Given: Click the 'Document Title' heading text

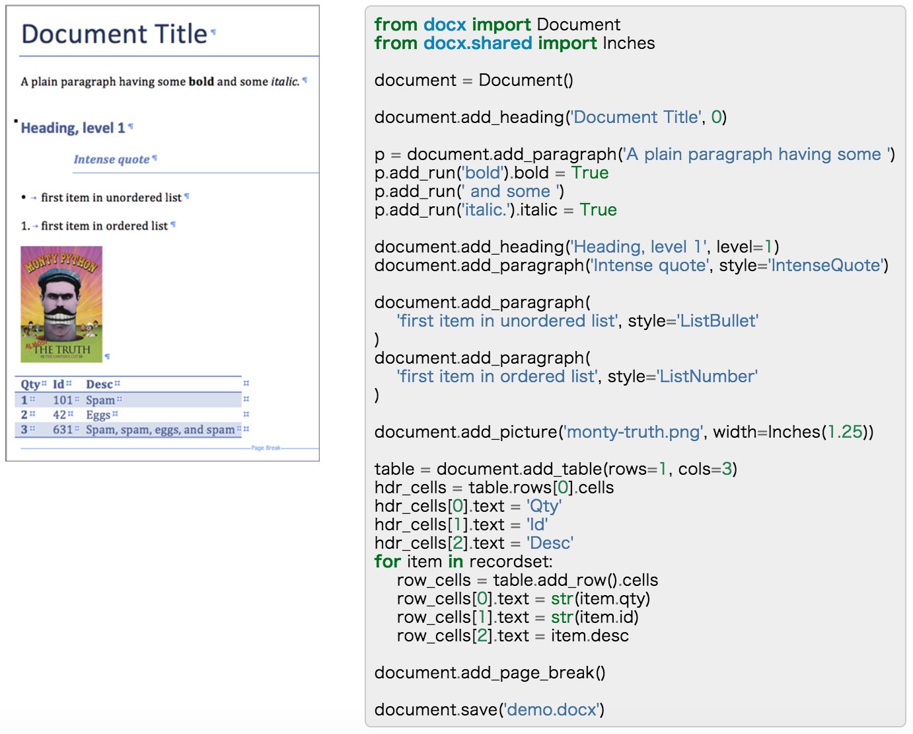Looking at the screenshot, I should point(114,34).
